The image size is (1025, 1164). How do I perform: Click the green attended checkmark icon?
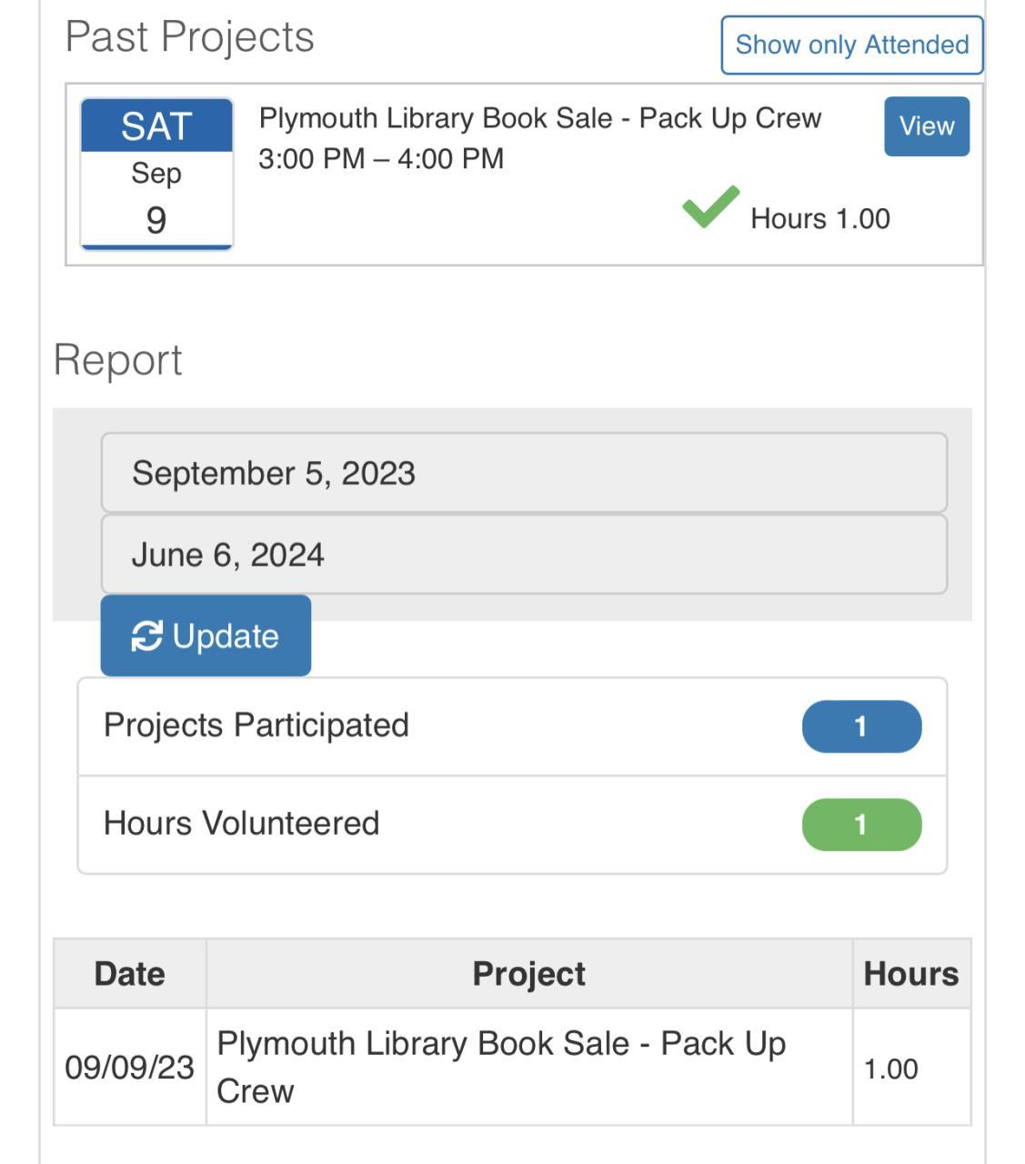710,207
